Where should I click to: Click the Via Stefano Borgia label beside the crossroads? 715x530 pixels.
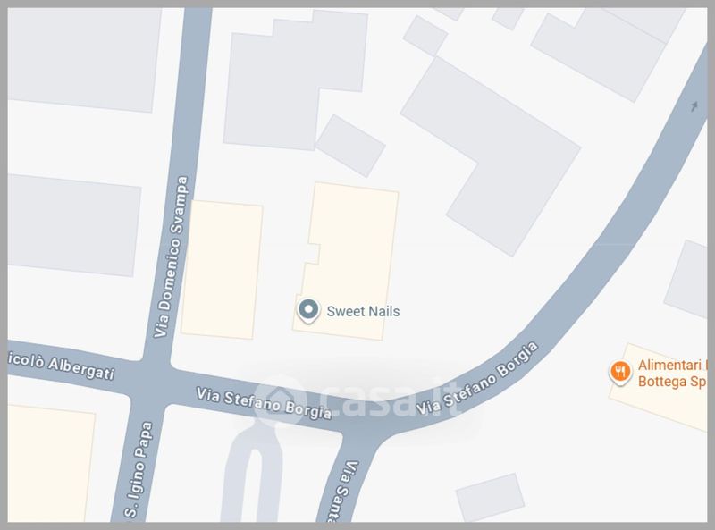pyautogui.click(x=264, y=403)
